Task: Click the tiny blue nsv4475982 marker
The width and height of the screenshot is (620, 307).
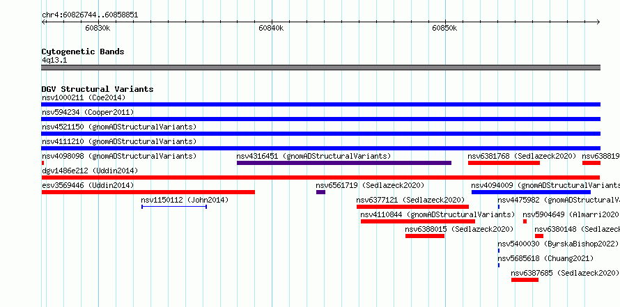Action: coord(499,207)
